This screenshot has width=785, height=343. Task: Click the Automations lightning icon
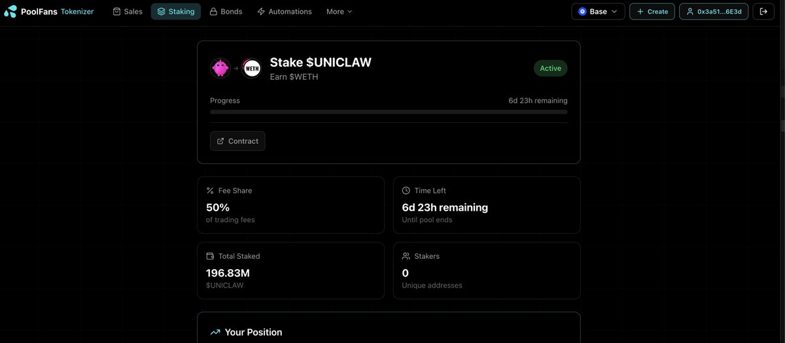[x=261, y=11]
